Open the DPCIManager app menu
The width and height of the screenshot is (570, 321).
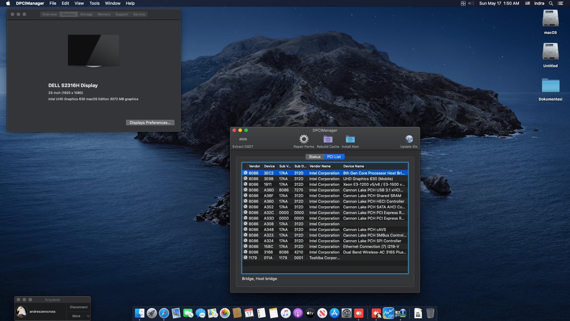[30, 3]
